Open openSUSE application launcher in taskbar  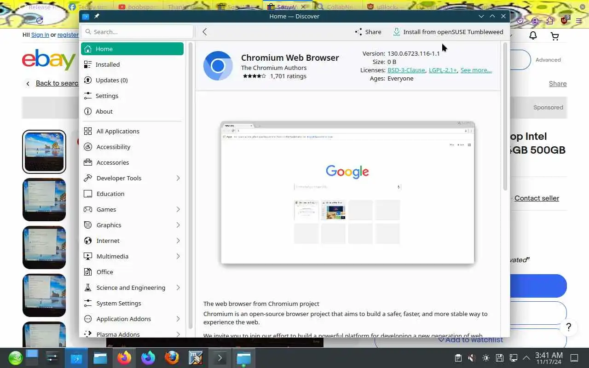click(x=15, y=358)
